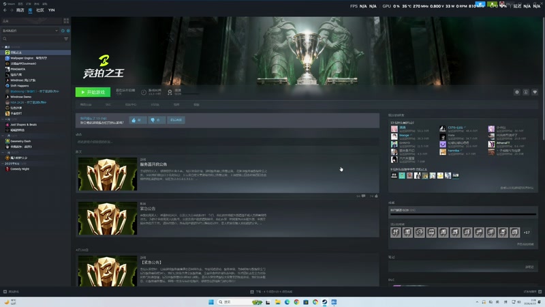
Task: Open the downloads status in bottom bar
Action: (271, 292)
